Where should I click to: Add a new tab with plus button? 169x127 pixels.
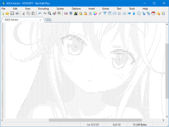(48, 20)
